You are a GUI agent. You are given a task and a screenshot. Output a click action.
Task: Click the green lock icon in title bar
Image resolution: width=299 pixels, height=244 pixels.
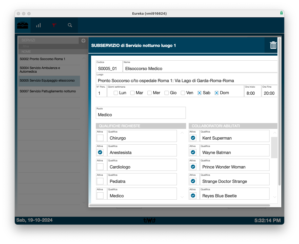click(x=281, y=13)
